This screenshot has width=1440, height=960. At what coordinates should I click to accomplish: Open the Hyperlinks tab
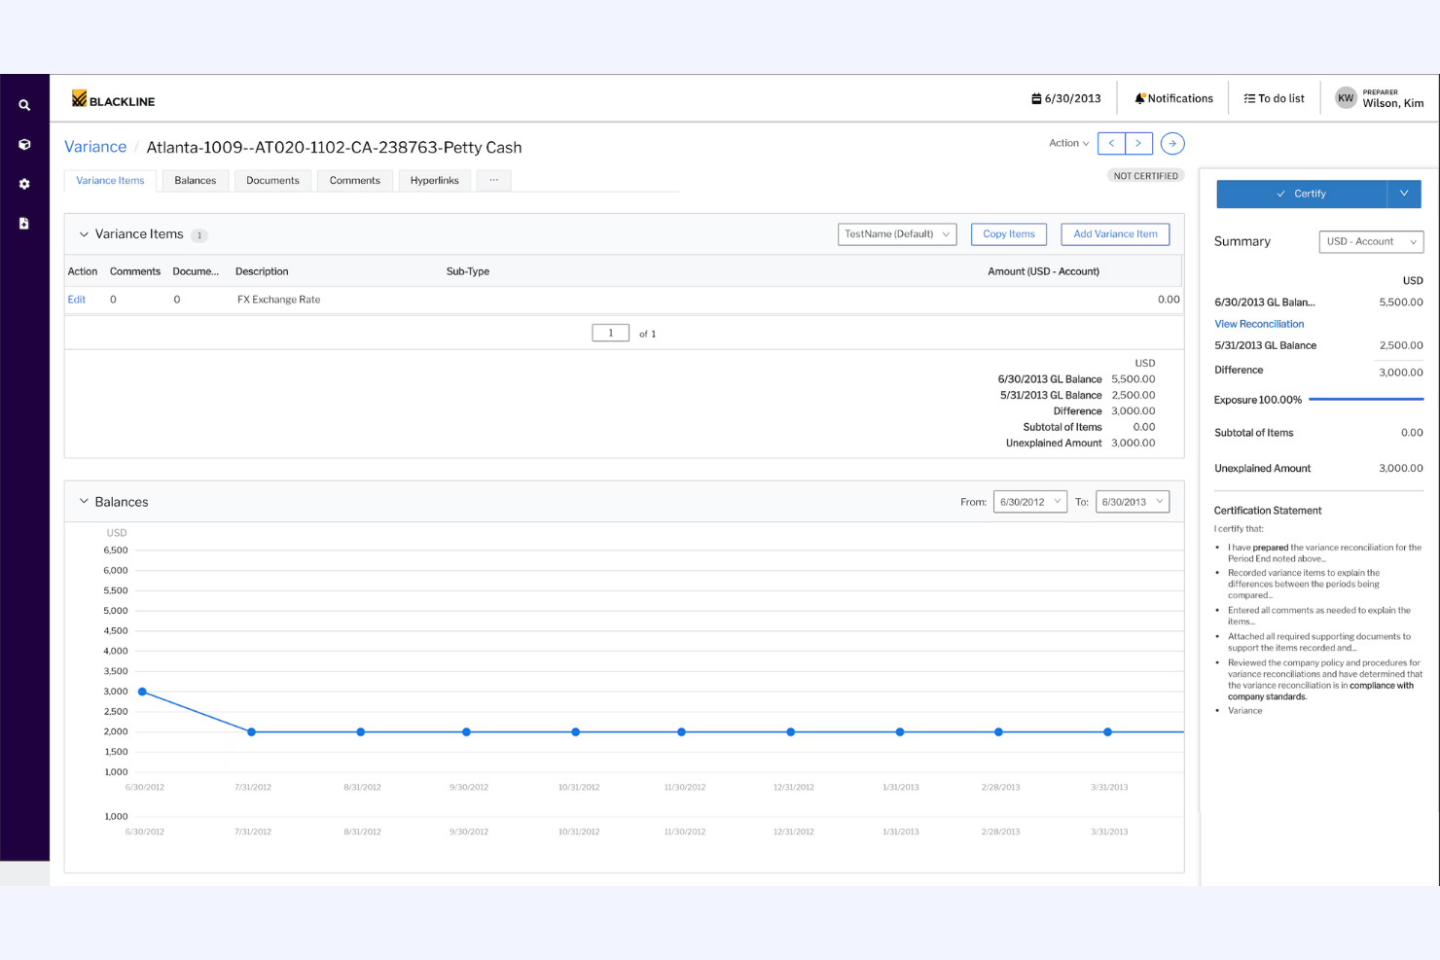[x=434, y=180]
